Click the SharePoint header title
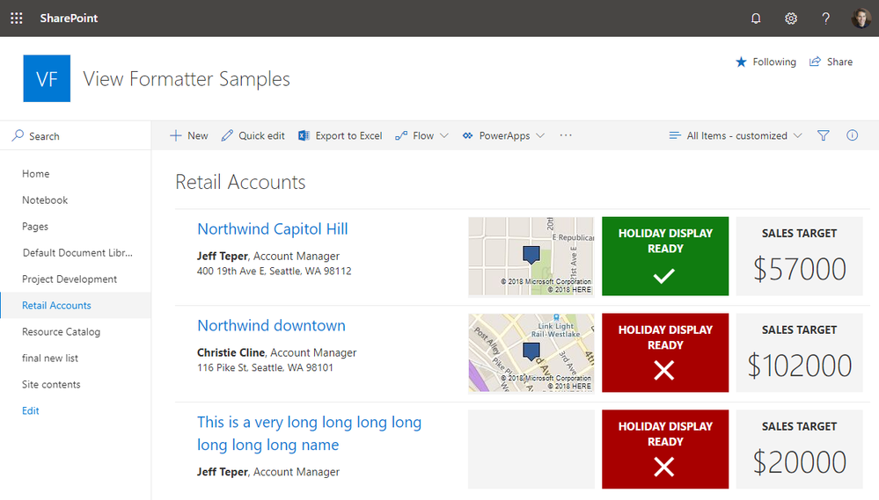 69,18
